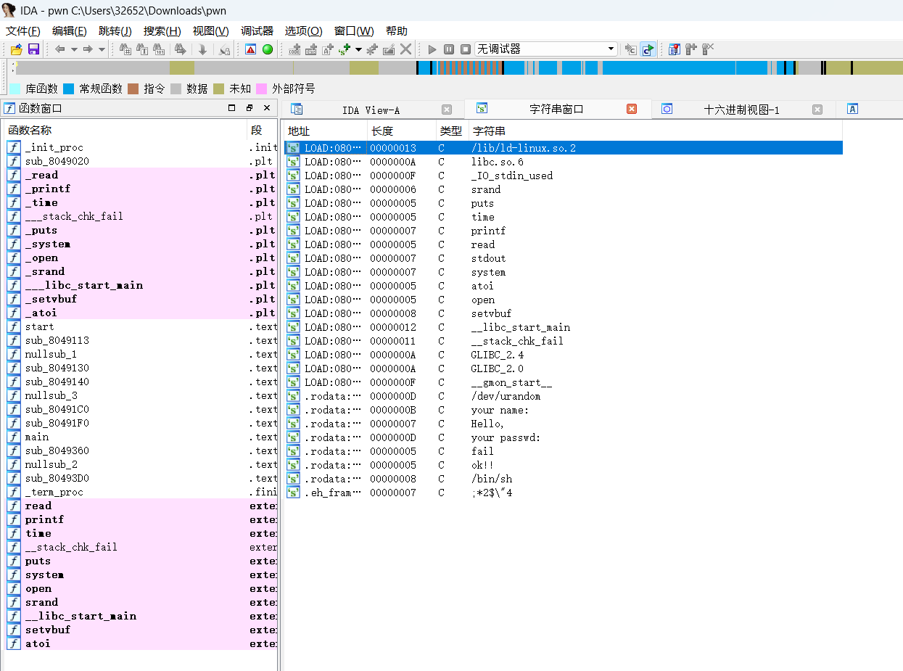The width and height of the screenshot is (903, 671).
Task: Select the /dev/urandom string row
Action: pyautogui.click(x=563, y=395)
